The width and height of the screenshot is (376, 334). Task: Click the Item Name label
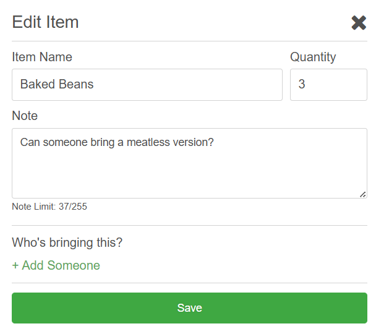click(x=42, y=57)
